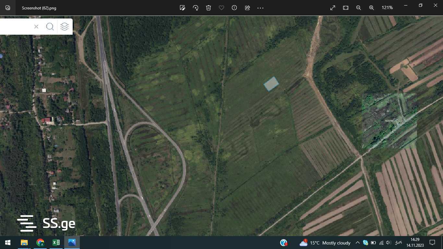443x249 pixels.
Task: Minimize the Photos window
Action: coord(406,6)
